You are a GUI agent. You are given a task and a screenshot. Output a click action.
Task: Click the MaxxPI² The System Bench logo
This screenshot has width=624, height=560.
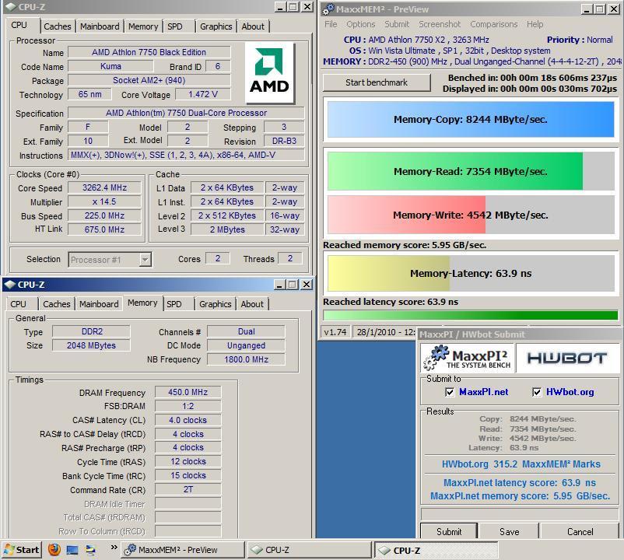coord(468,358)
